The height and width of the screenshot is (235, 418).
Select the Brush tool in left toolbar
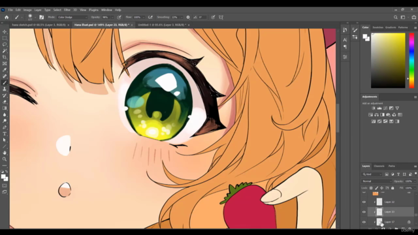click(x=5, y=83)
